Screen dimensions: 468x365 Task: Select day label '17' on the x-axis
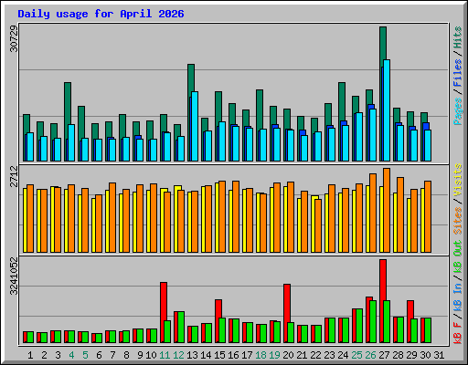pyautogui.click(x=247, y=355)
